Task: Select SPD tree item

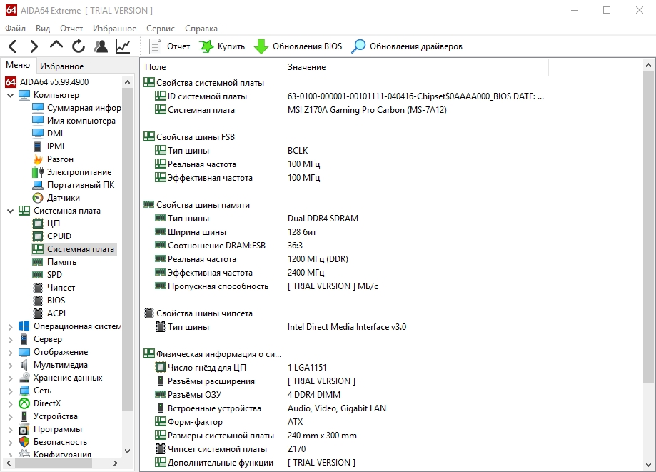Action: tap(47, 274)
